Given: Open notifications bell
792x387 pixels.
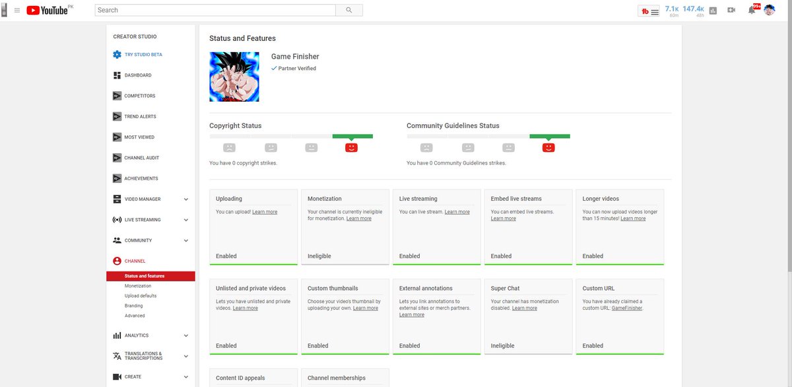Looking at the screenshot, I should (752, 10).
